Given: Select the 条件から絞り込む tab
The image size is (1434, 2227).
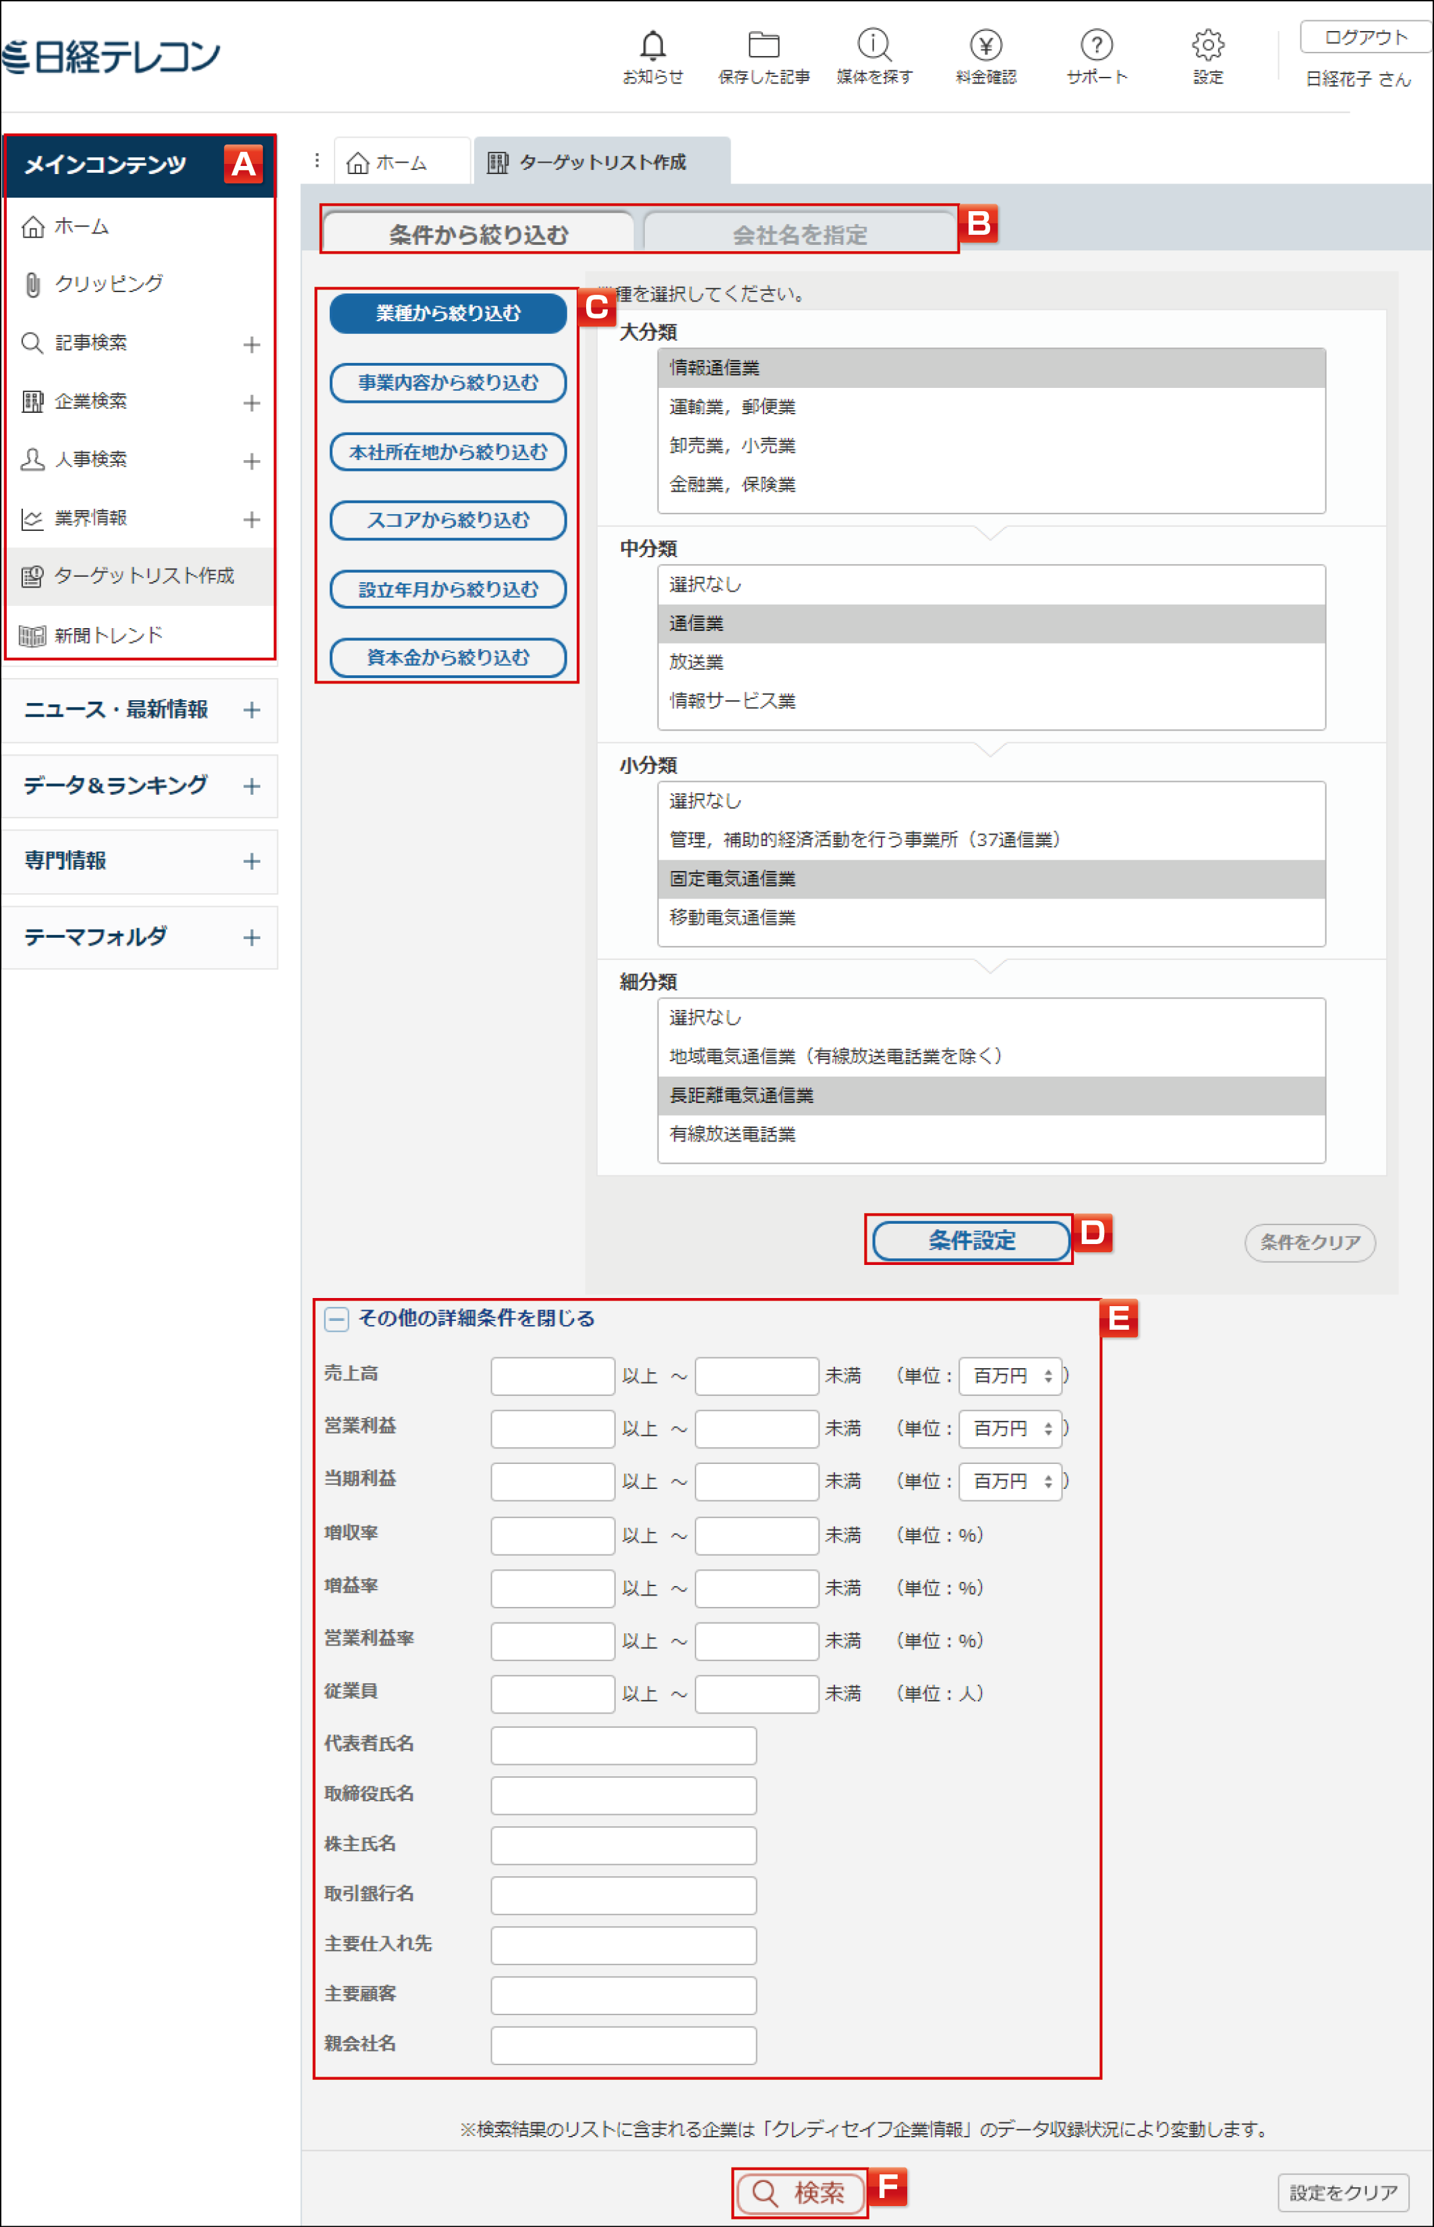Looking at the screenshot, I should [x=479, y=234].
